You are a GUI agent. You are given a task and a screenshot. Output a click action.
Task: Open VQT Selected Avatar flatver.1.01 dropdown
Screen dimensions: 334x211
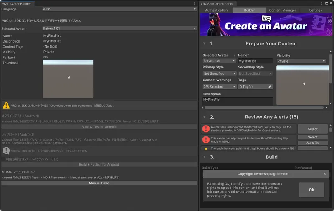pos(119,28)
